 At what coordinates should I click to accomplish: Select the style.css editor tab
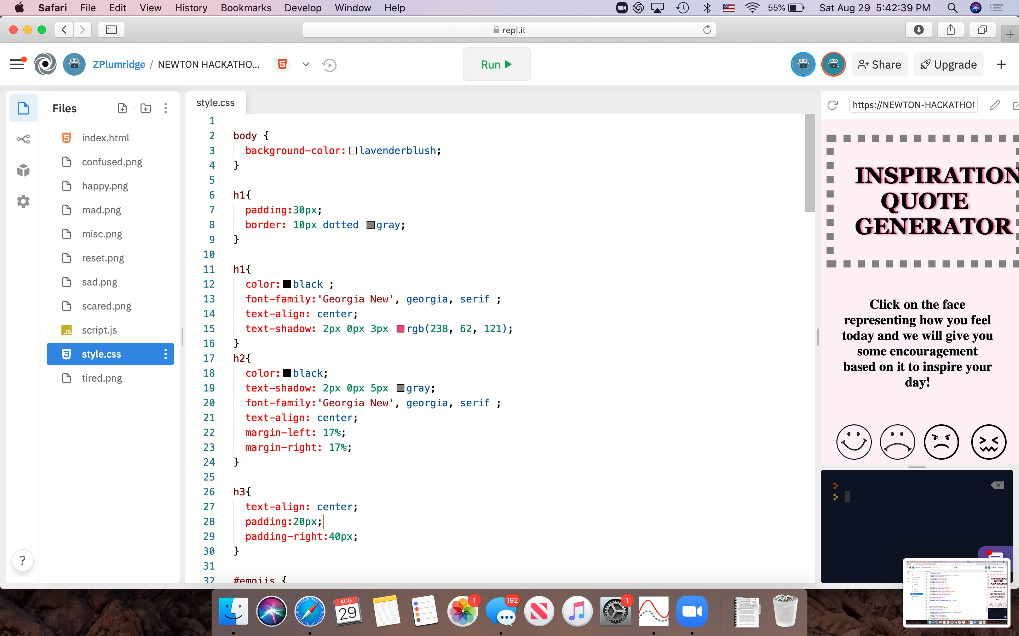[215, 102]
